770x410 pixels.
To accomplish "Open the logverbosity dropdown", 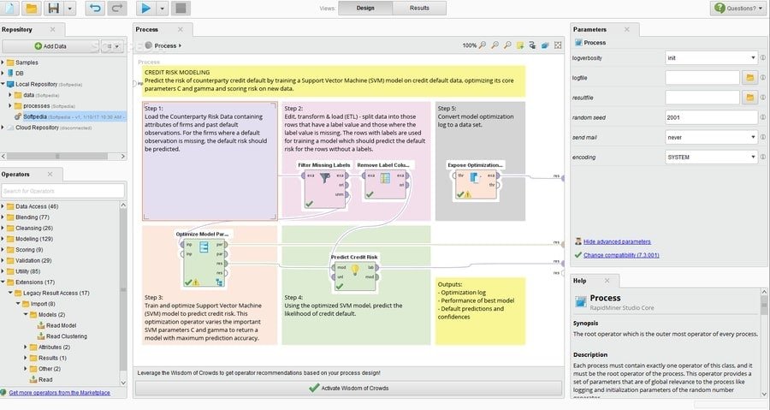I will 710,58.
